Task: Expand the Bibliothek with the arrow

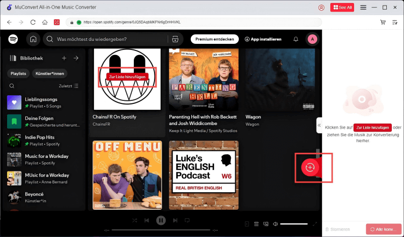Action: [76, 58]
